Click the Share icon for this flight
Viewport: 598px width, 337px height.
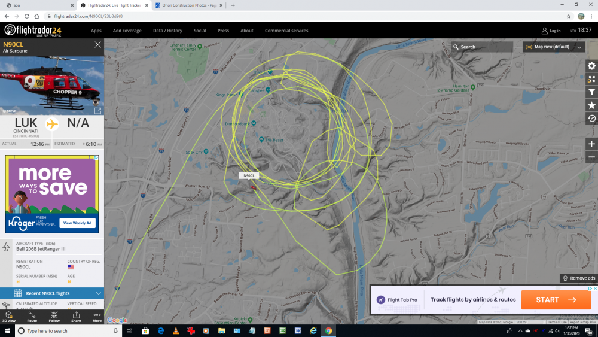(x=76, y=317)
